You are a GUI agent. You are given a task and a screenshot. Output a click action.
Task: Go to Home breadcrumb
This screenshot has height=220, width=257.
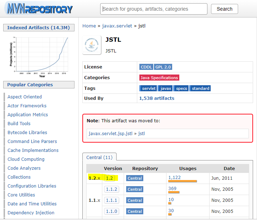point(89,26)
